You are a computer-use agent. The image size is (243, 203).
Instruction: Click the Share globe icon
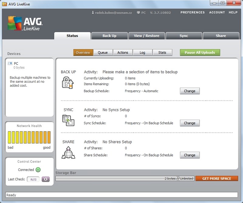pyautogui.click(x=68, y=152)
